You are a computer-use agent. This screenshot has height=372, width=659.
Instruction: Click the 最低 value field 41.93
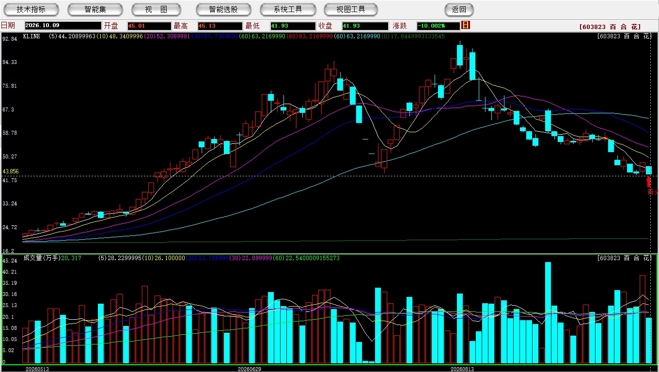(293, 26)
